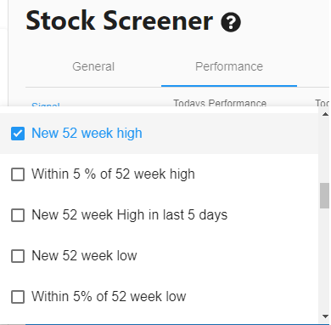Choose the 'Within 5 % of 52 week high' label

point(113,174)
